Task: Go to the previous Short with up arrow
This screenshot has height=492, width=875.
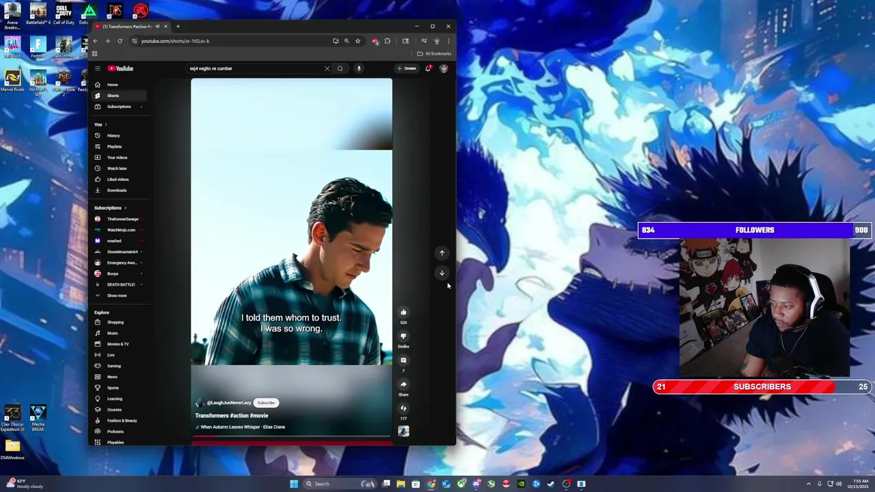Action: pos(442,253)
